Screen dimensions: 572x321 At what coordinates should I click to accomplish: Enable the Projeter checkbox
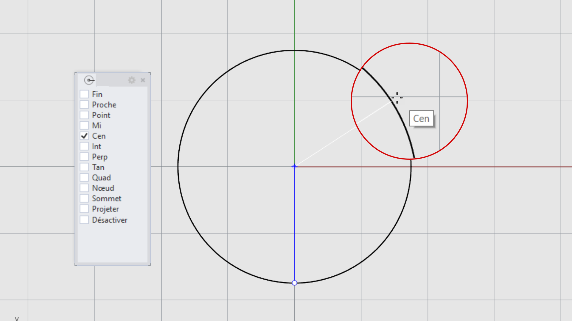click(84, 209)
